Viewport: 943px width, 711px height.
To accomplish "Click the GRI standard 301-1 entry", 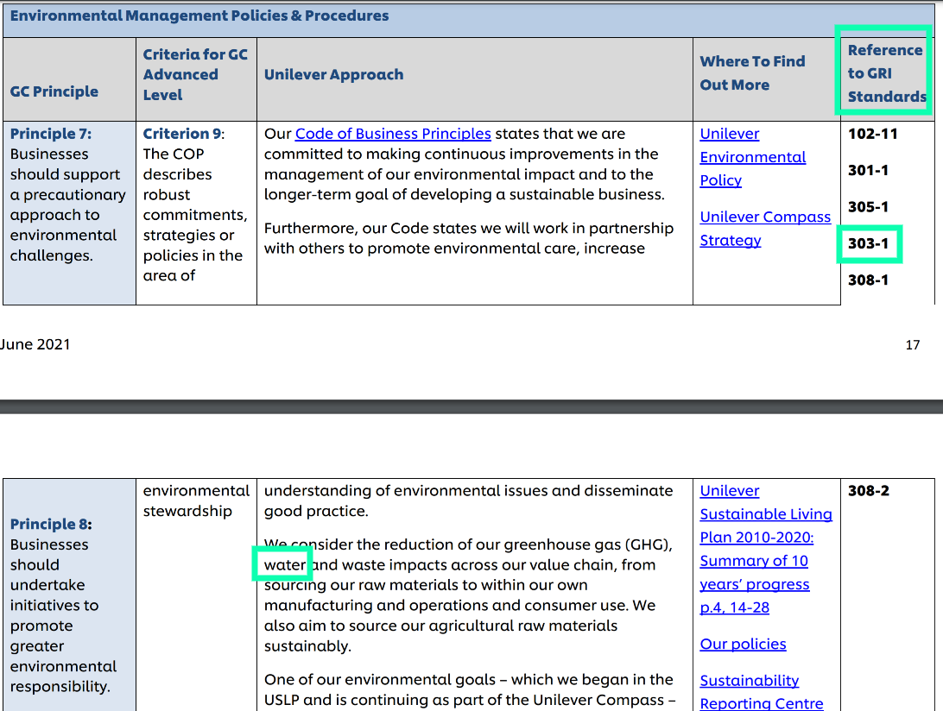I will click(868, 170).
